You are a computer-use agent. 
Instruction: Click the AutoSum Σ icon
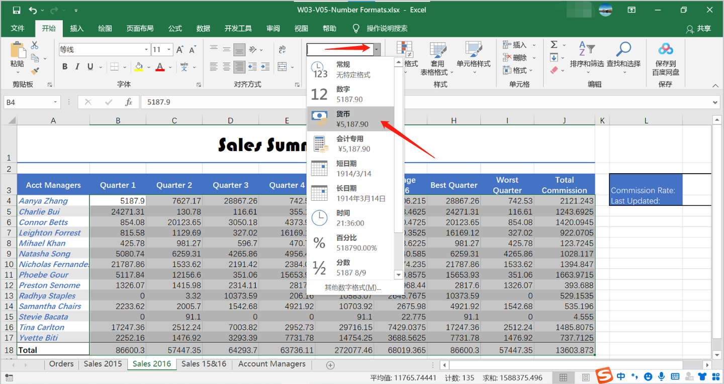pos(553,45)
